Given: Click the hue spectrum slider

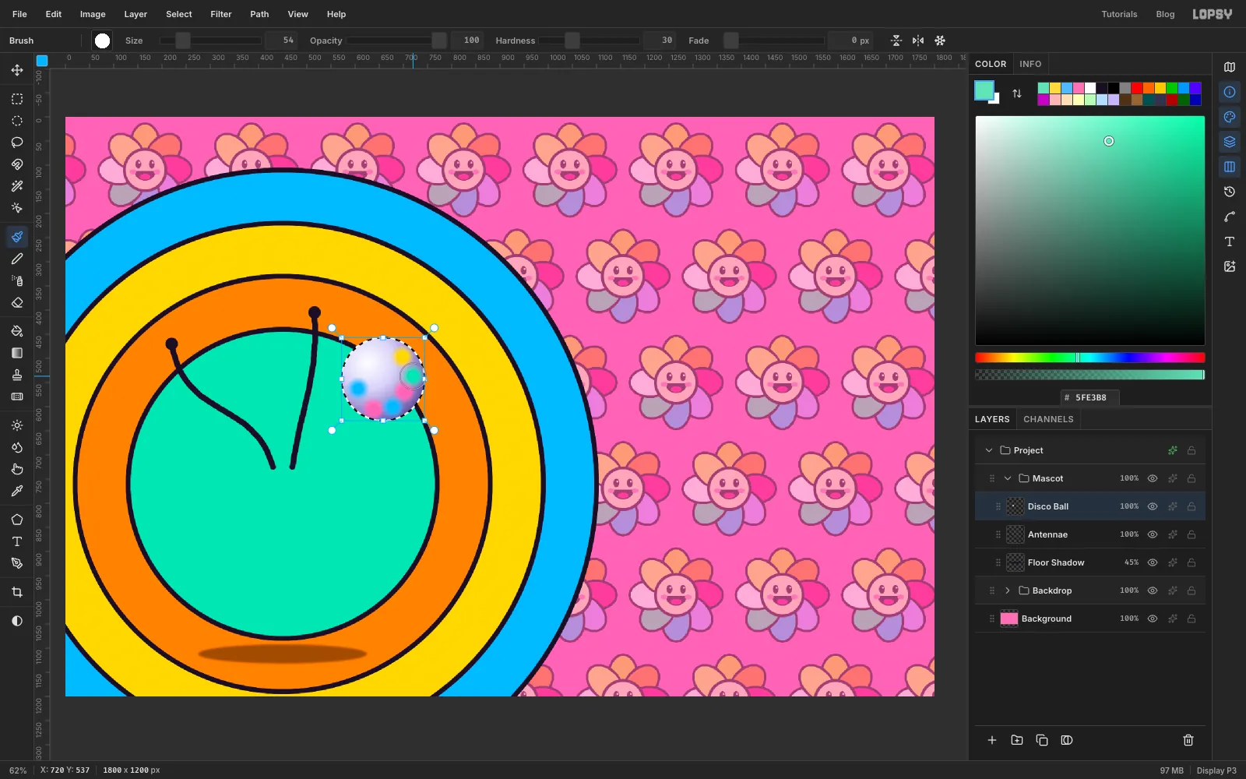Looking at the screenshot, I should point(1090,358).
